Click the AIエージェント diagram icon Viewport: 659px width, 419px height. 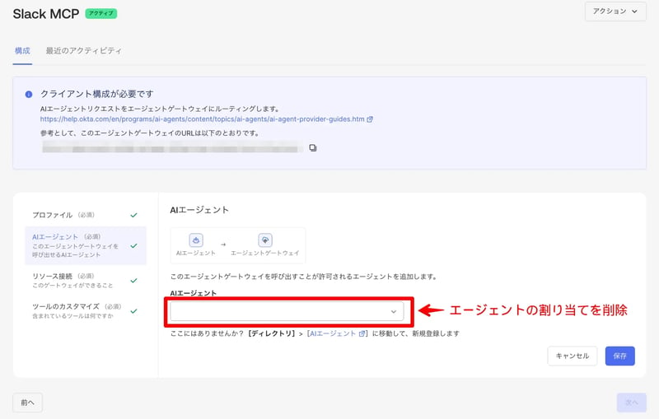coord(196,240)
